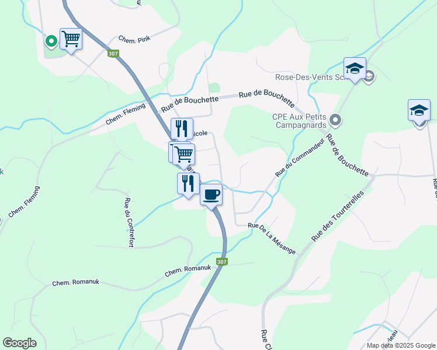Click the shopping cart marker near Chem. Pink
Viewport: 437px width, 350px height.
coord(71,40)
